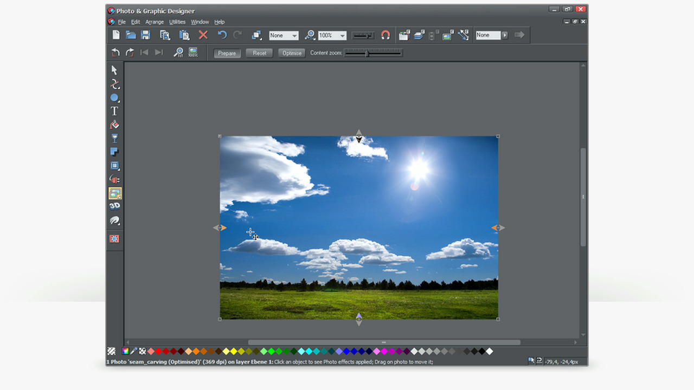Pick the Transparency wine glass tool
This screenshot has width=694, height=390.
pos(114,139)
